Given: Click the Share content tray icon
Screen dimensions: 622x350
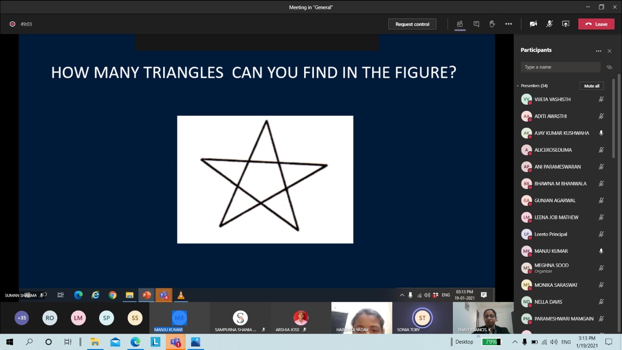Looking at the screenshot, I should point(566,24).
